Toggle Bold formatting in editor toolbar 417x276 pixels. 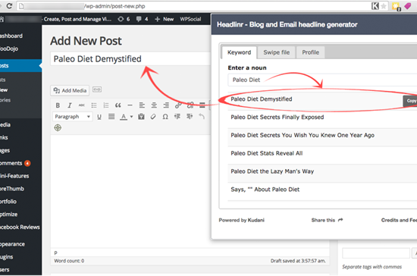click(58, 105)
